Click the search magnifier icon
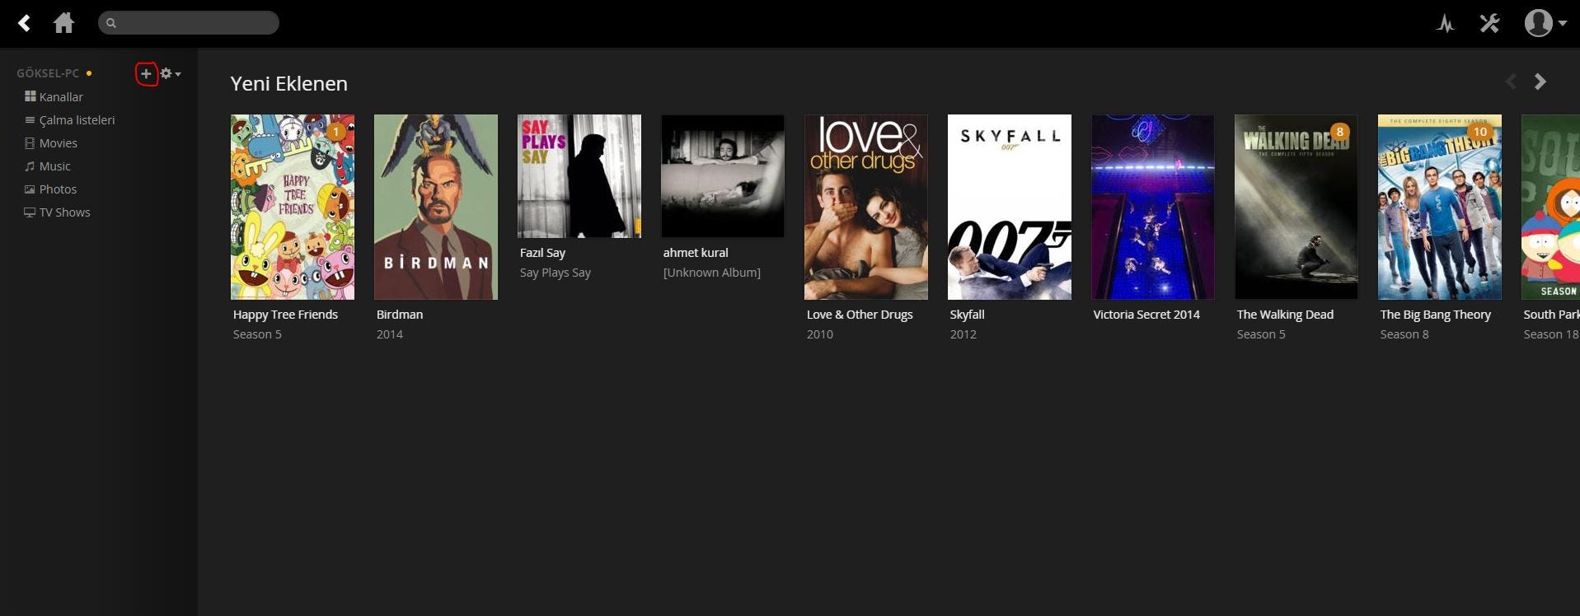 pos(111,23)
